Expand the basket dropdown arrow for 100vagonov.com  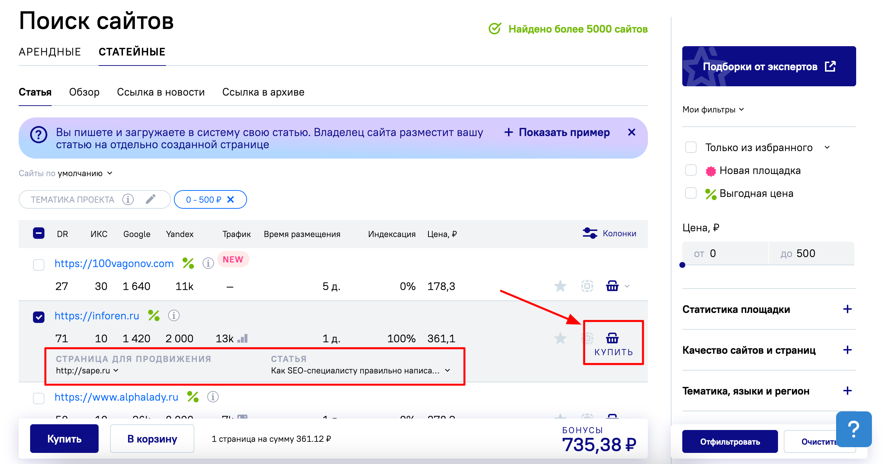(x=627, y=286)
